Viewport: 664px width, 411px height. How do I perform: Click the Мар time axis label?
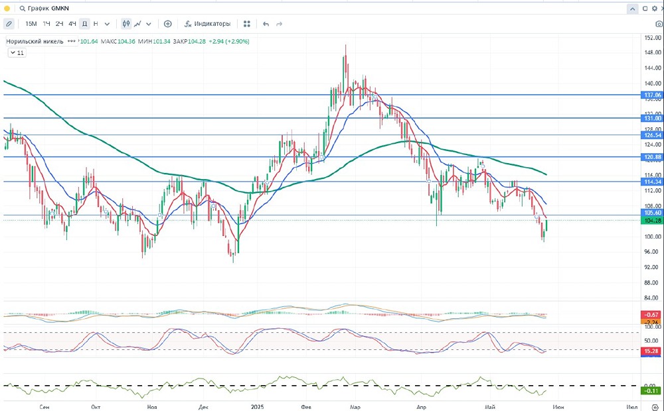click(x=355, y=407)
